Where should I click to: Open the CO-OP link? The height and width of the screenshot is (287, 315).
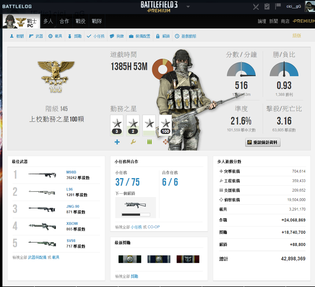pyautogui.click(x=154, y=227)
